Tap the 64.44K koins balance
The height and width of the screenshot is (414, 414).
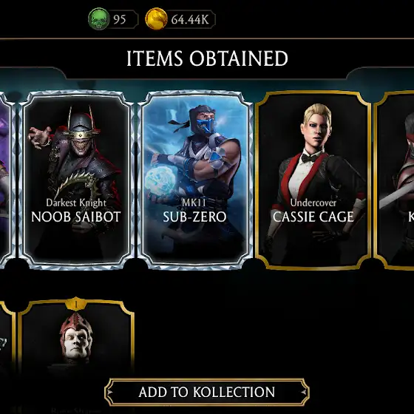click(x=189, y=19)
